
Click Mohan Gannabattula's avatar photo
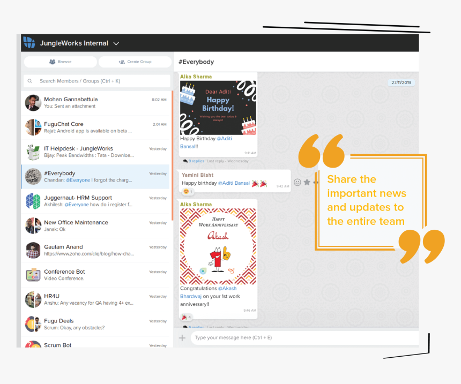click(33, 103)
